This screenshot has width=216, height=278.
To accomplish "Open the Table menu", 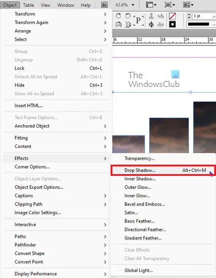I will pos(29,5).
